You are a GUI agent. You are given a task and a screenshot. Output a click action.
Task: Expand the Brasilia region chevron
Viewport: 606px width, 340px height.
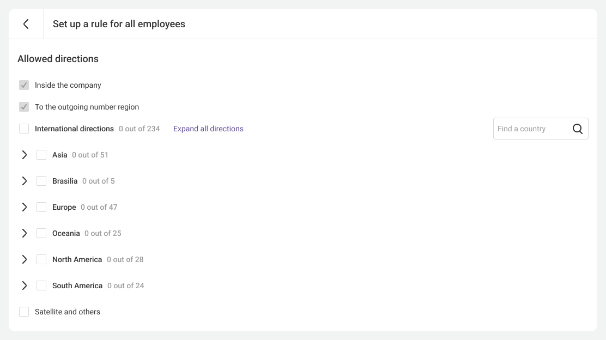24,181
